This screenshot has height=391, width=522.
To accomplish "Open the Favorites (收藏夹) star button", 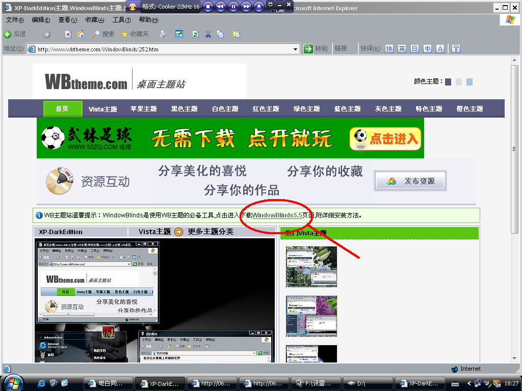I will pyautogui.click(x=135, y=34).
